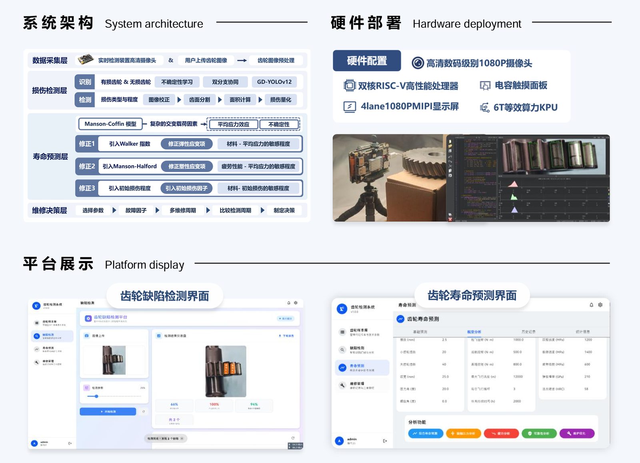Open the 历史记录 tab
Image resolution: width=640 pixels, height=463 pixels.
point(528,332)
